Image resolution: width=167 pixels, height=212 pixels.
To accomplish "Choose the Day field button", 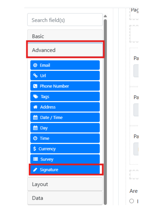I will pyautogui.click(x=65, y=128).
